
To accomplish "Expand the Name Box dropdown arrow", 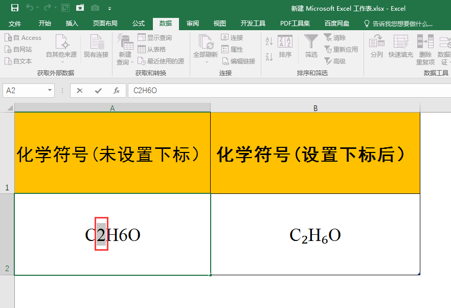I will pyautogui.click(x=50, y=91).
